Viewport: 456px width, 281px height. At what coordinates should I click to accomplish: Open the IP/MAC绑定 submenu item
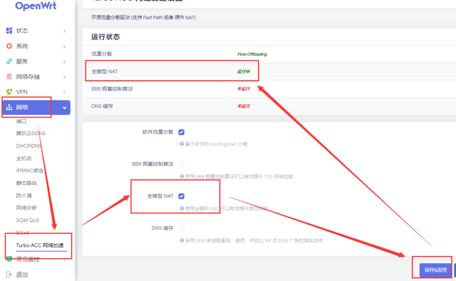click(30, 170)
